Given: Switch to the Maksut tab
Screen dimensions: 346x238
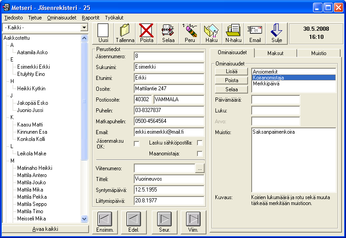Looking at the screenshot, I should point(275,53).
